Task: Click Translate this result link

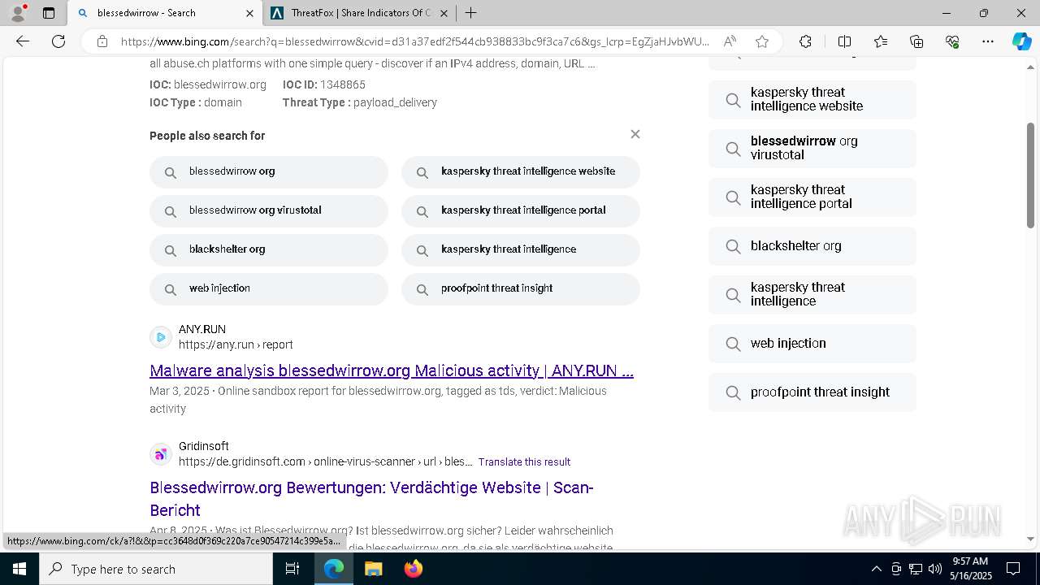Action: (x=524, y=461)
